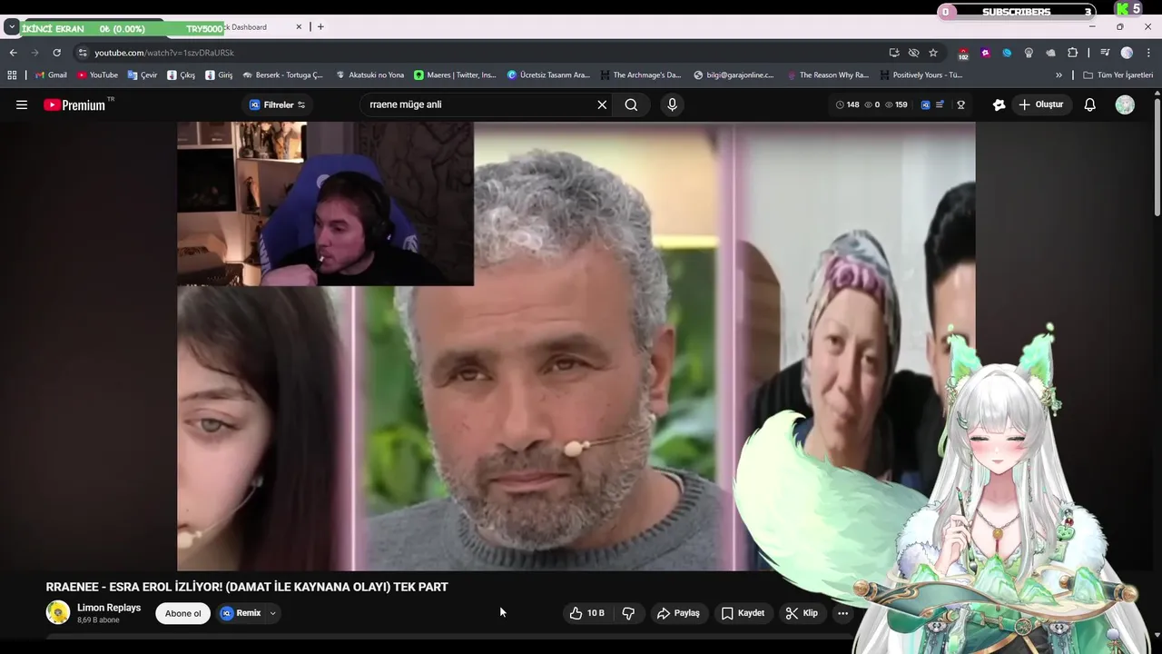
Task: Open Positively Yours bookmark
Action: (921, 75)
